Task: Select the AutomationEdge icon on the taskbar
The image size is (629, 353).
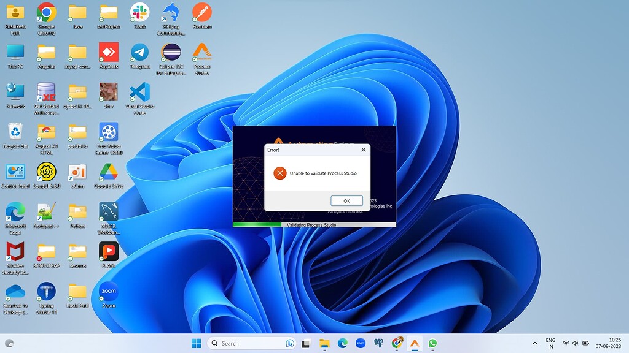Action: pyautogui.click(x=415, y=343)
